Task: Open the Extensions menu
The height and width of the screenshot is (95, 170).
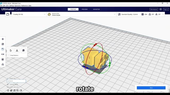Action: coord(18,6)
